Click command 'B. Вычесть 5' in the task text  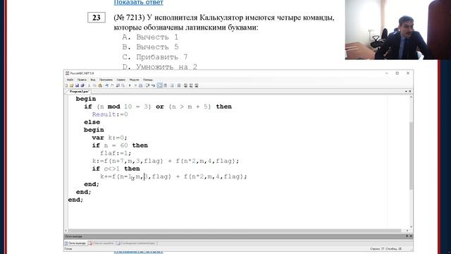tap(150, 47)
